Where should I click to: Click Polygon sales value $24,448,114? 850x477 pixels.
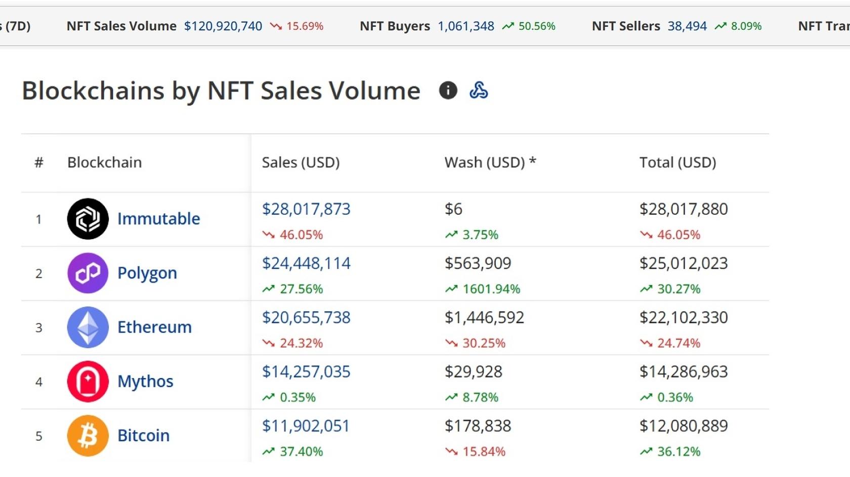(x=306, y=263)
